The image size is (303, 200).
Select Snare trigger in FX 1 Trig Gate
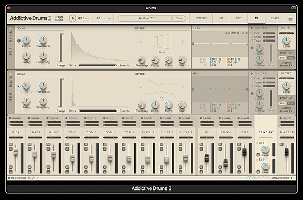(x=252, y=37)
